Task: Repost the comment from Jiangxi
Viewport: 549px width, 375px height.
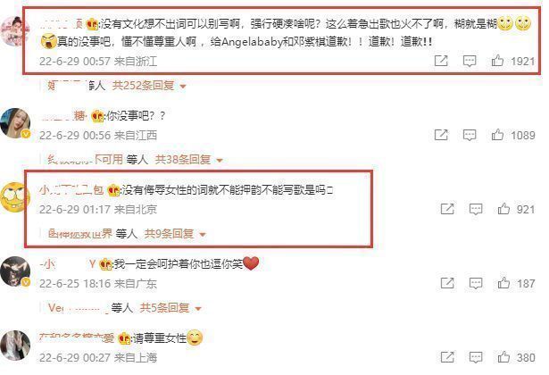Action: click(441, 135)
